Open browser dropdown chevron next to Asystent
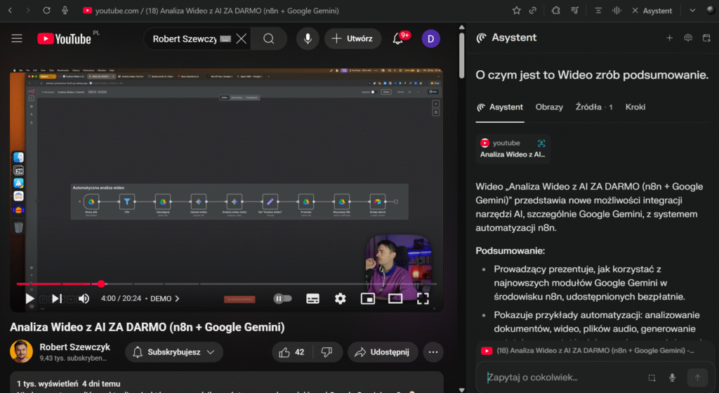Screen dimensions: 719x393 (x=692, y=11)
